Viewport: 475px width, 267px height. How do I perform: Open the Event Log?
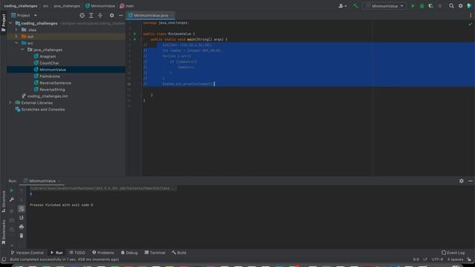[453, 252]
